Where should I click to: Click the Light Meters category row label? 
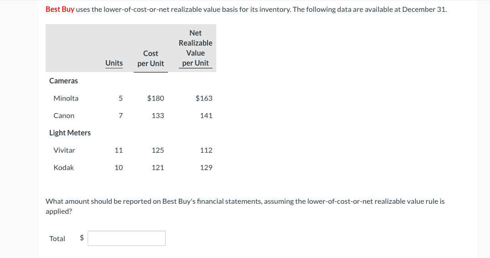click(x=70, y=133)
